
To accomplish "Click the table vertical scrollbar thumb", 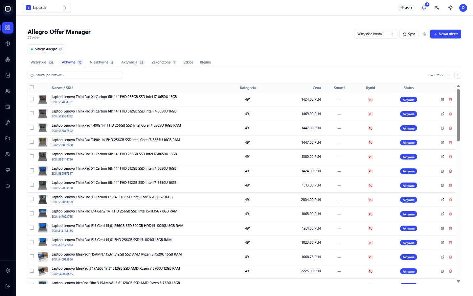I will click(458, 115).
